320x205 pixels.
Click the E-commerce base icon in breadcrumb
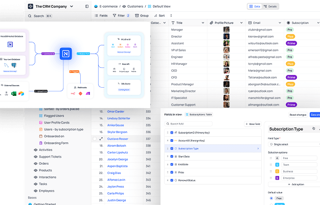[x=96, y=6]
